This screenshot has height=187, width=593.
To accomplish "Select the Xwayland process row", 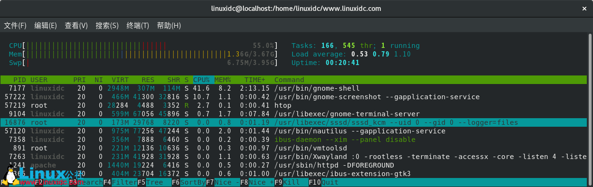I will click(x=294, y=157).
